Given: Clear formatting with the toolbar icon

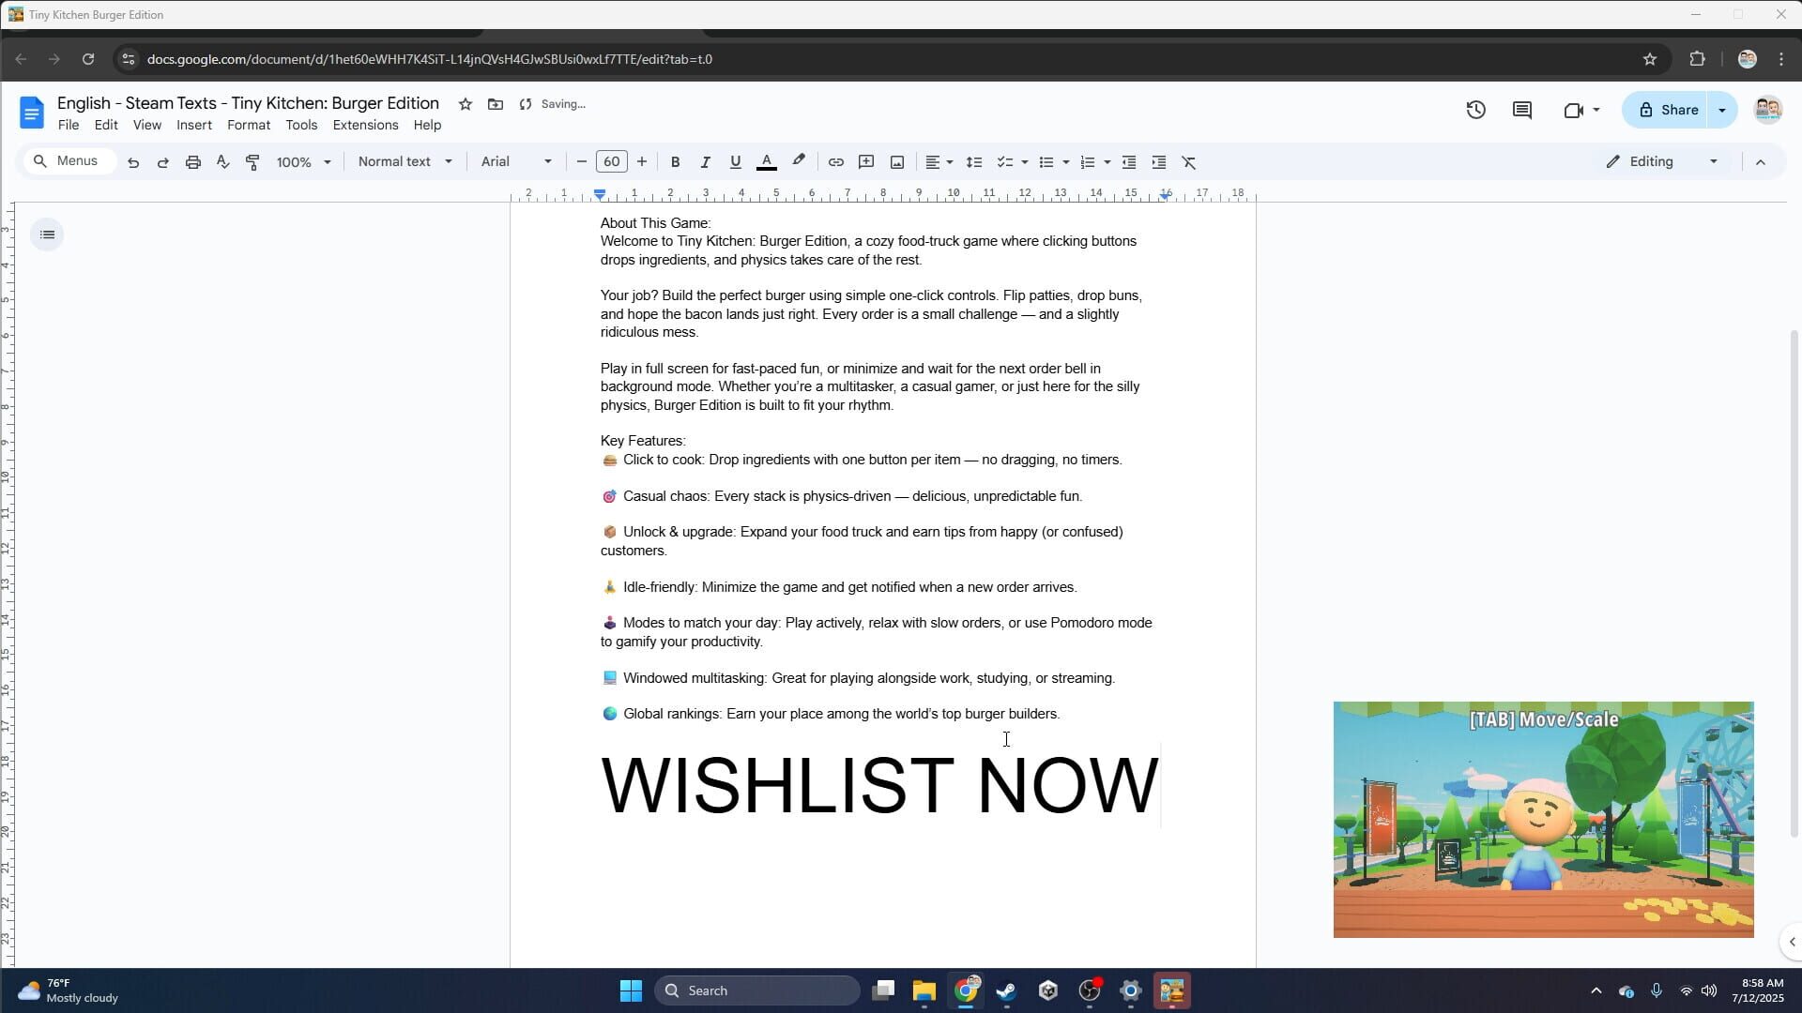Looking at the screenshot, I should (1188, 161).
